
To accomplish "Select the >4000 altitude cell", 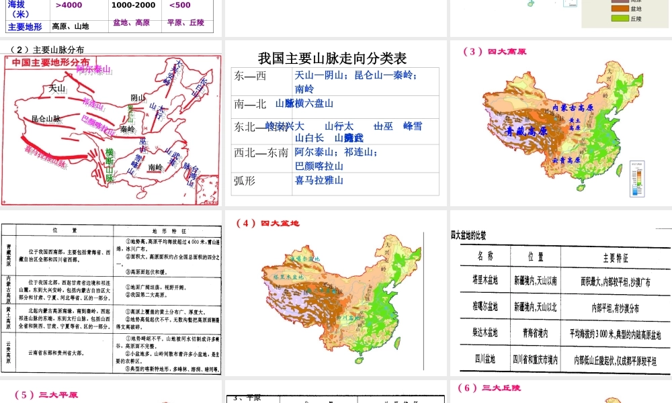I will coord(69,5).
